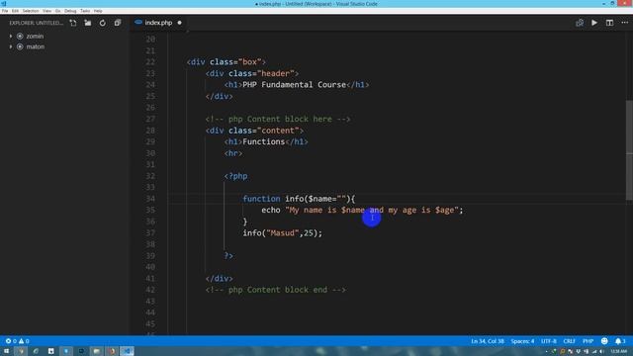Click the Refresh Explorer icon
The image size is (633, 356).
103,23
